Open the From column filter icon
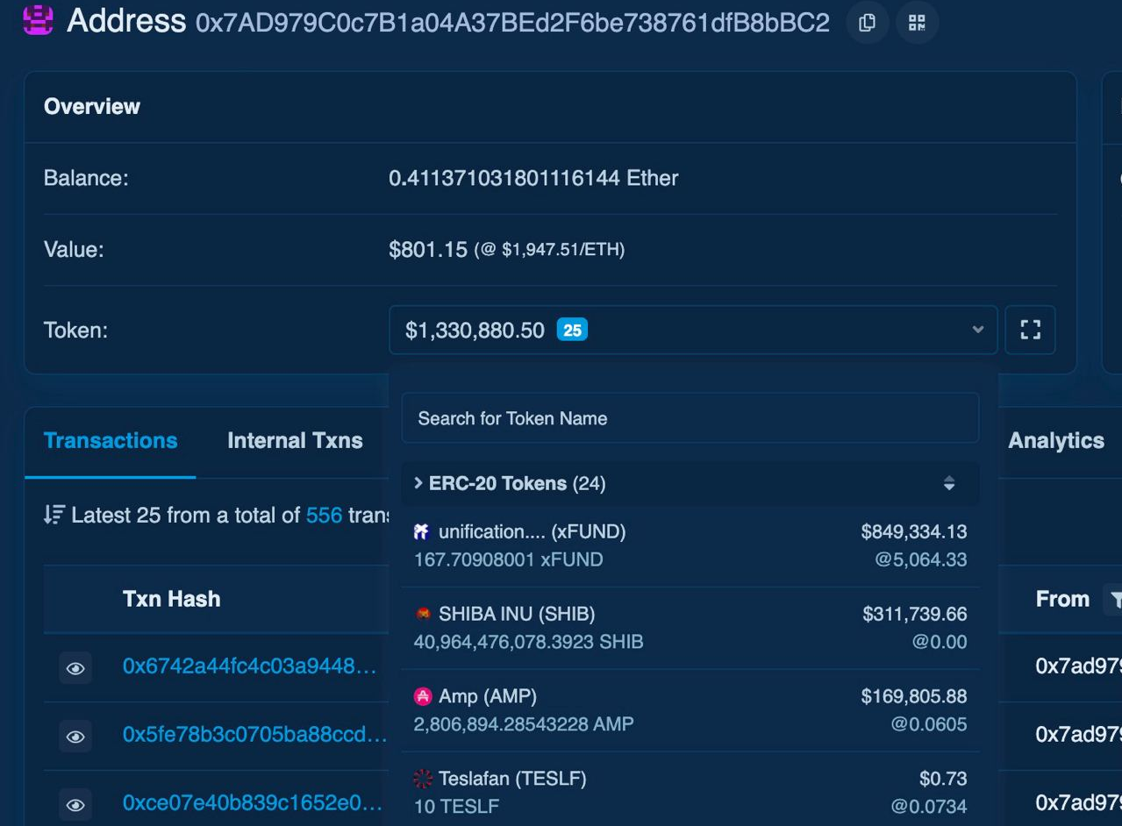 pyautogui.click(x=1114, y=600)
